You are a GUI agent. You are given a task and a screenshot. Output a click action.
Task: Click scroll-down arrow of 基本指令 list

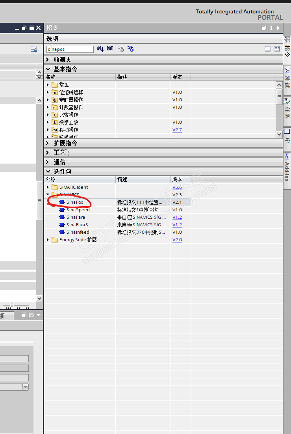coord(279,134)
